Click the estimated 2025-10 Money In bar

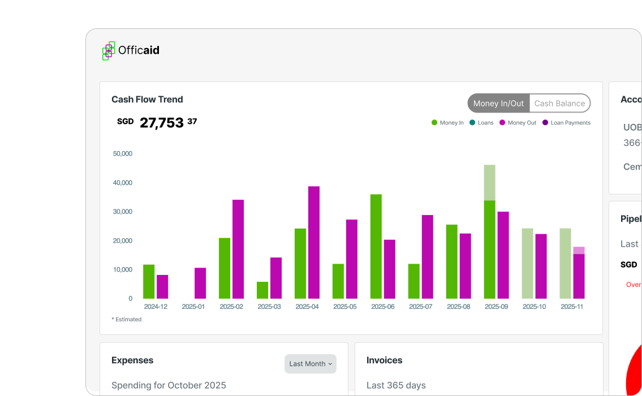pyautogui.click(x=527, y=263)
